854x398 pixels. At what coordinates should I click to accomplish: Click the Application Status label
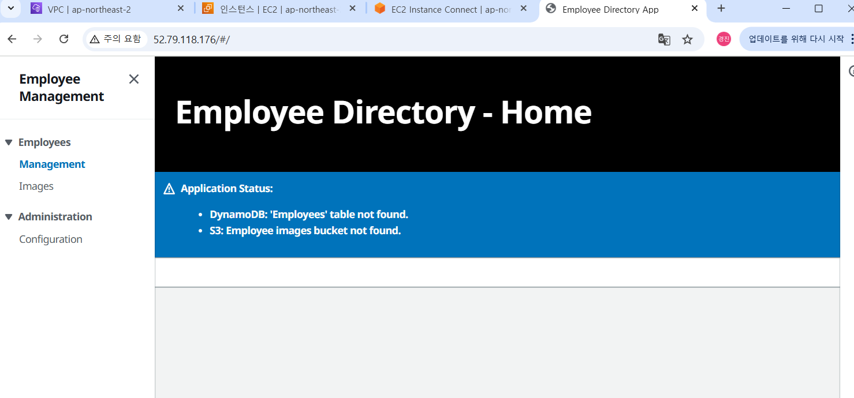(x=227, y=189)
